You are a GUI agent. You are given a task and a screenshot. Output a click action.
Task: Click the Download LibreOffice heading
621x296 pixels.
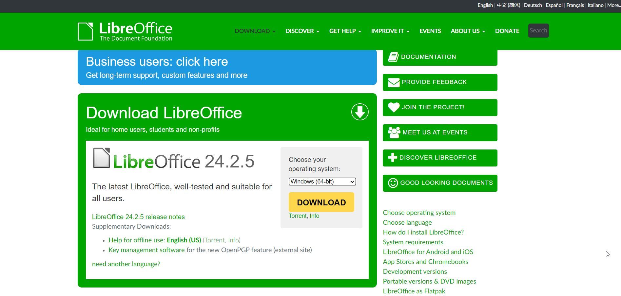pos(164,113)
